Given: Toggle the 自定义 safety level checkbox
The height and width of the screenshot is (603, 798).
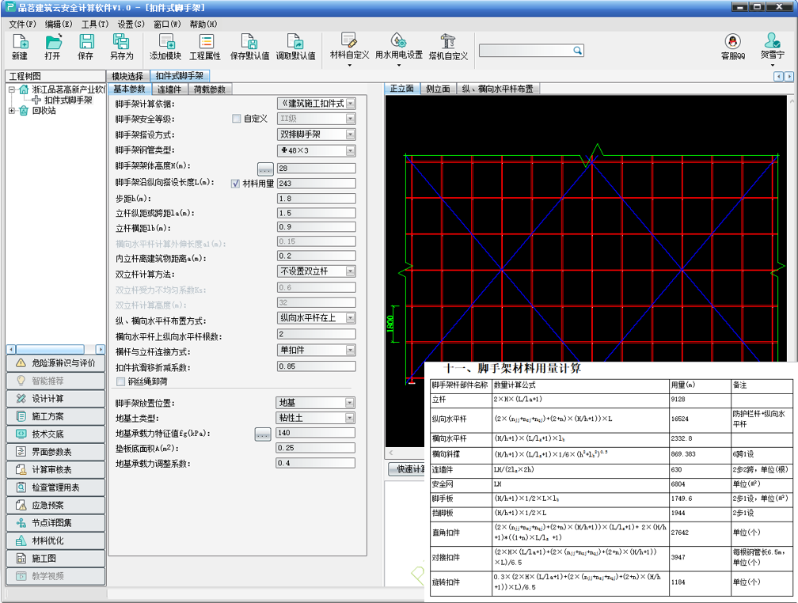Looking at the screenshot, I should tap(237, 119).
